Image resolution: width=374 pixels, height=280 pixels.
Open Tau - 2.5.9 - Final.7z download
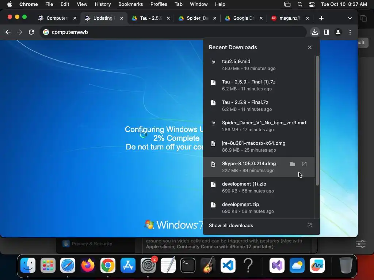[x=259, y=106]
